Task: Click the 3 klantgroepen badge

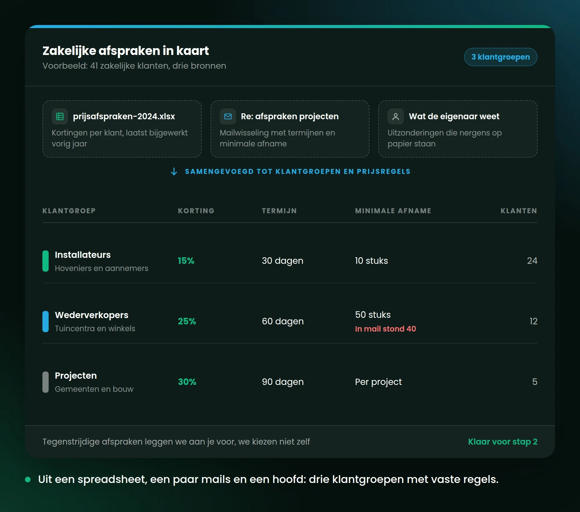Action: pos(500,57)
